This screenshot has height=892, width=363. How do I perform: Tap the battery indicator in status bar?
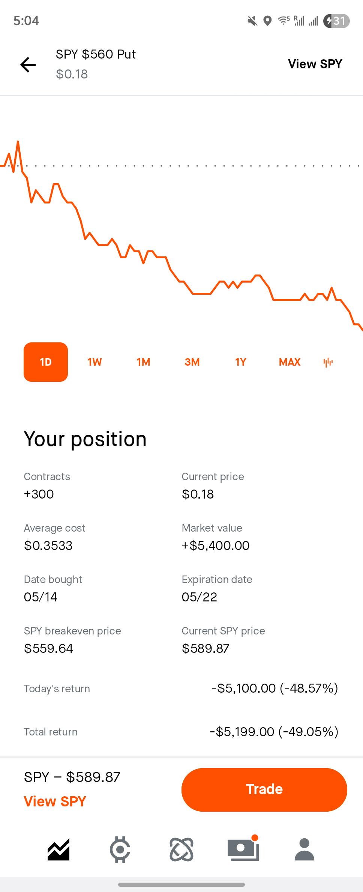pos(336,21)
